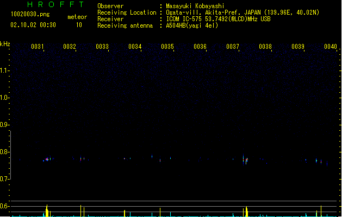Click the date stamp 02.10.02 00:30
The height and width of the screenshot is (217, 342).
(x=33, y=25)
